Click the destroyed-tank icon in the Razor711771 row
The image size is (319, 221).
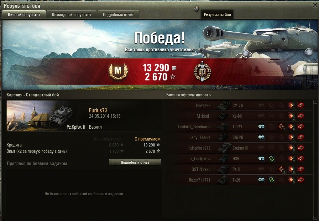pyautogui.click(x=301, y=180)
